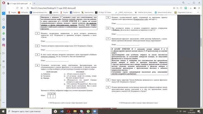Open the Easy Setup menu icon
Screen dimensions: 203x114
[x=199, y=8]
